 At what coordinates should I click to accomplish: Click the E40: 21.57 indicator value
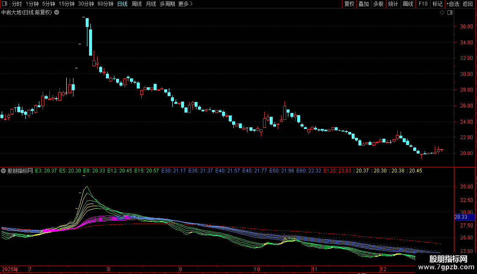coord(228,171)
